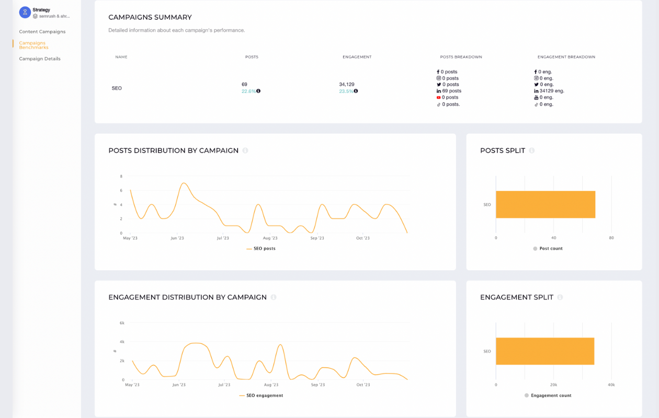Viewport: 659px width, 418px height.
Task: Select Campaigns Benchmarks sidebar item
Action: 33,45
